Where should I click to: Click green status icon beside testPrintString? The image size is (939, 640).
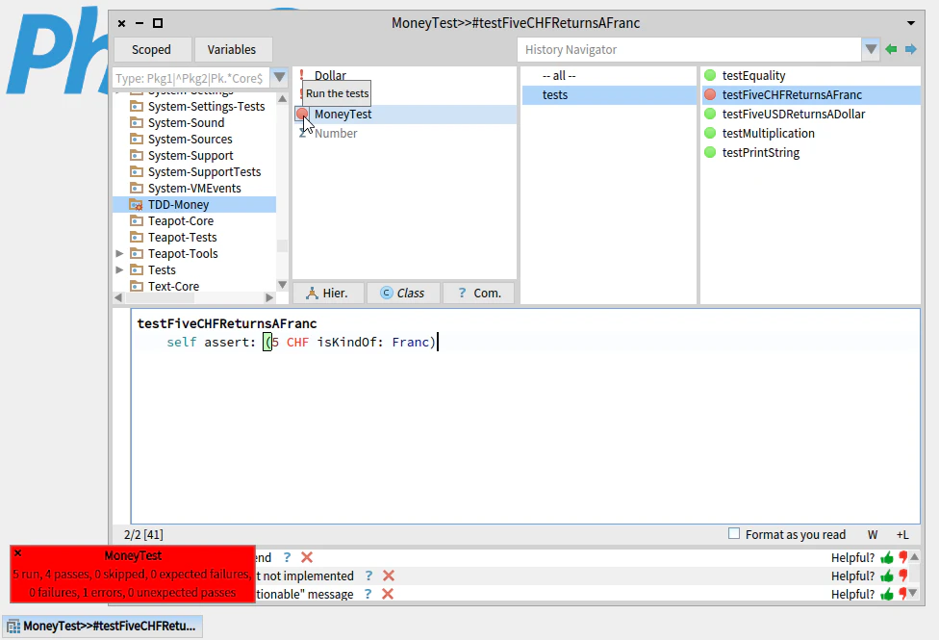(x=710, y=152)
